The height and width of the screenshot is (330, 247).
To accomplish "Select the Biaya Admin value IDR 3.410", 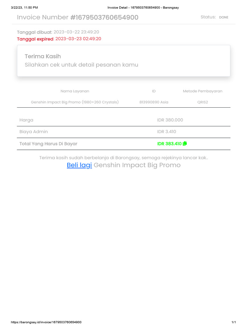I will point(167,131).
